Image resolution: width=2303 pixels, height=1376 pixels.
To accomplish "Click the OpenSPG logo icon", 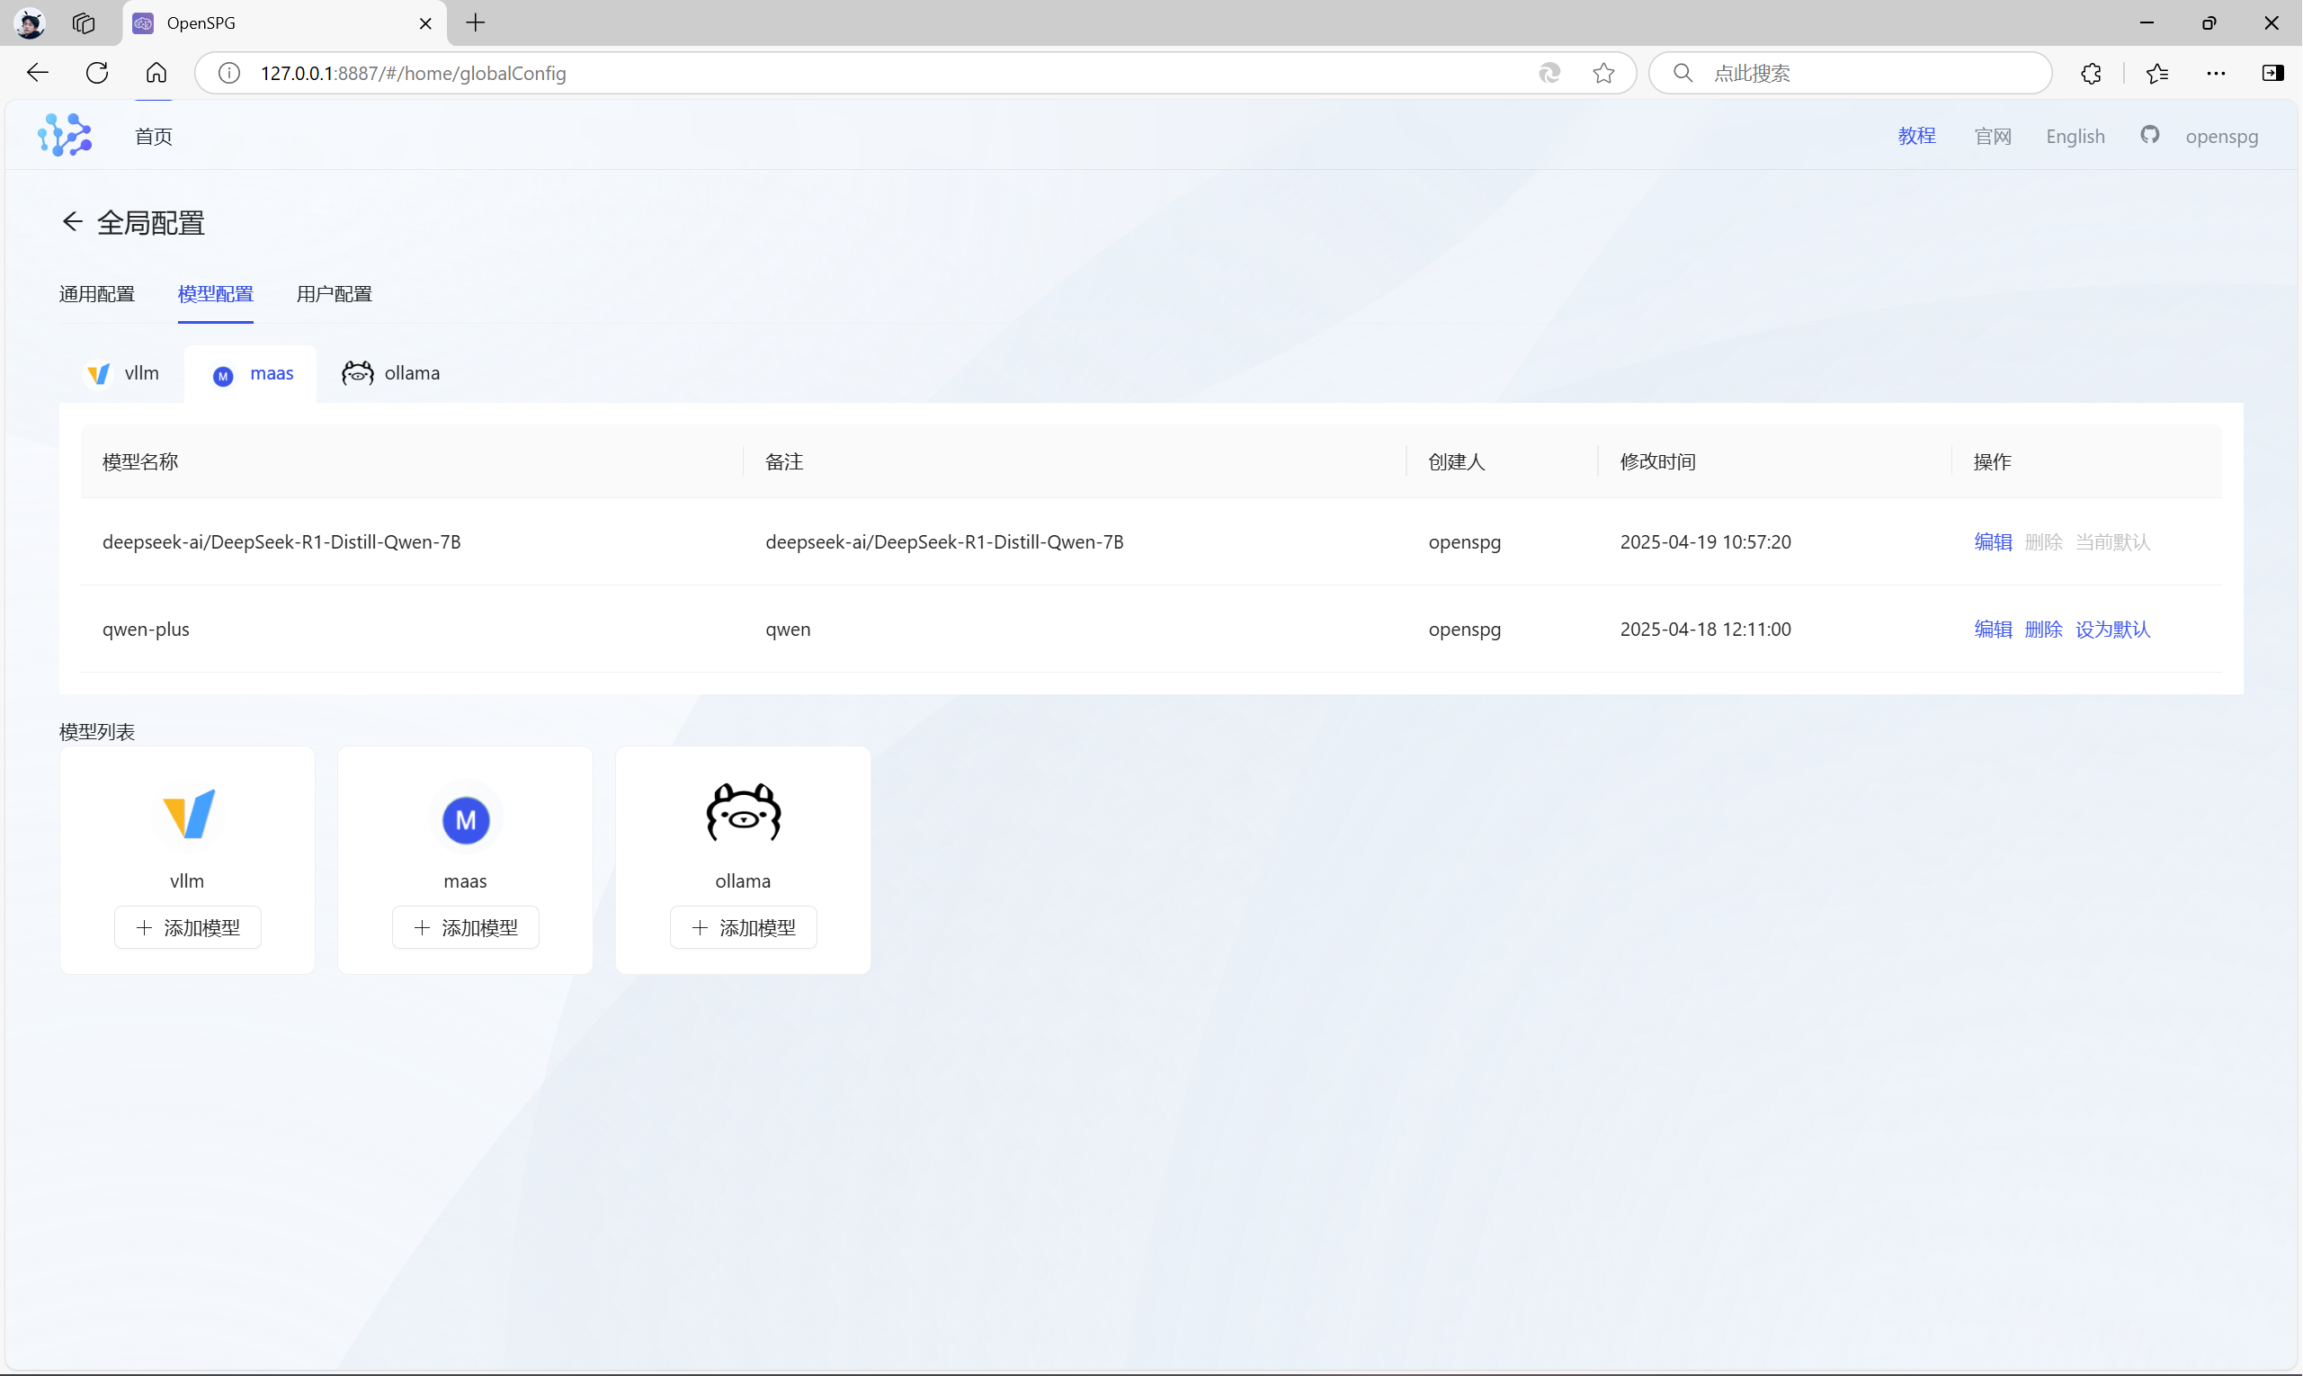I will tap(65, 136).
